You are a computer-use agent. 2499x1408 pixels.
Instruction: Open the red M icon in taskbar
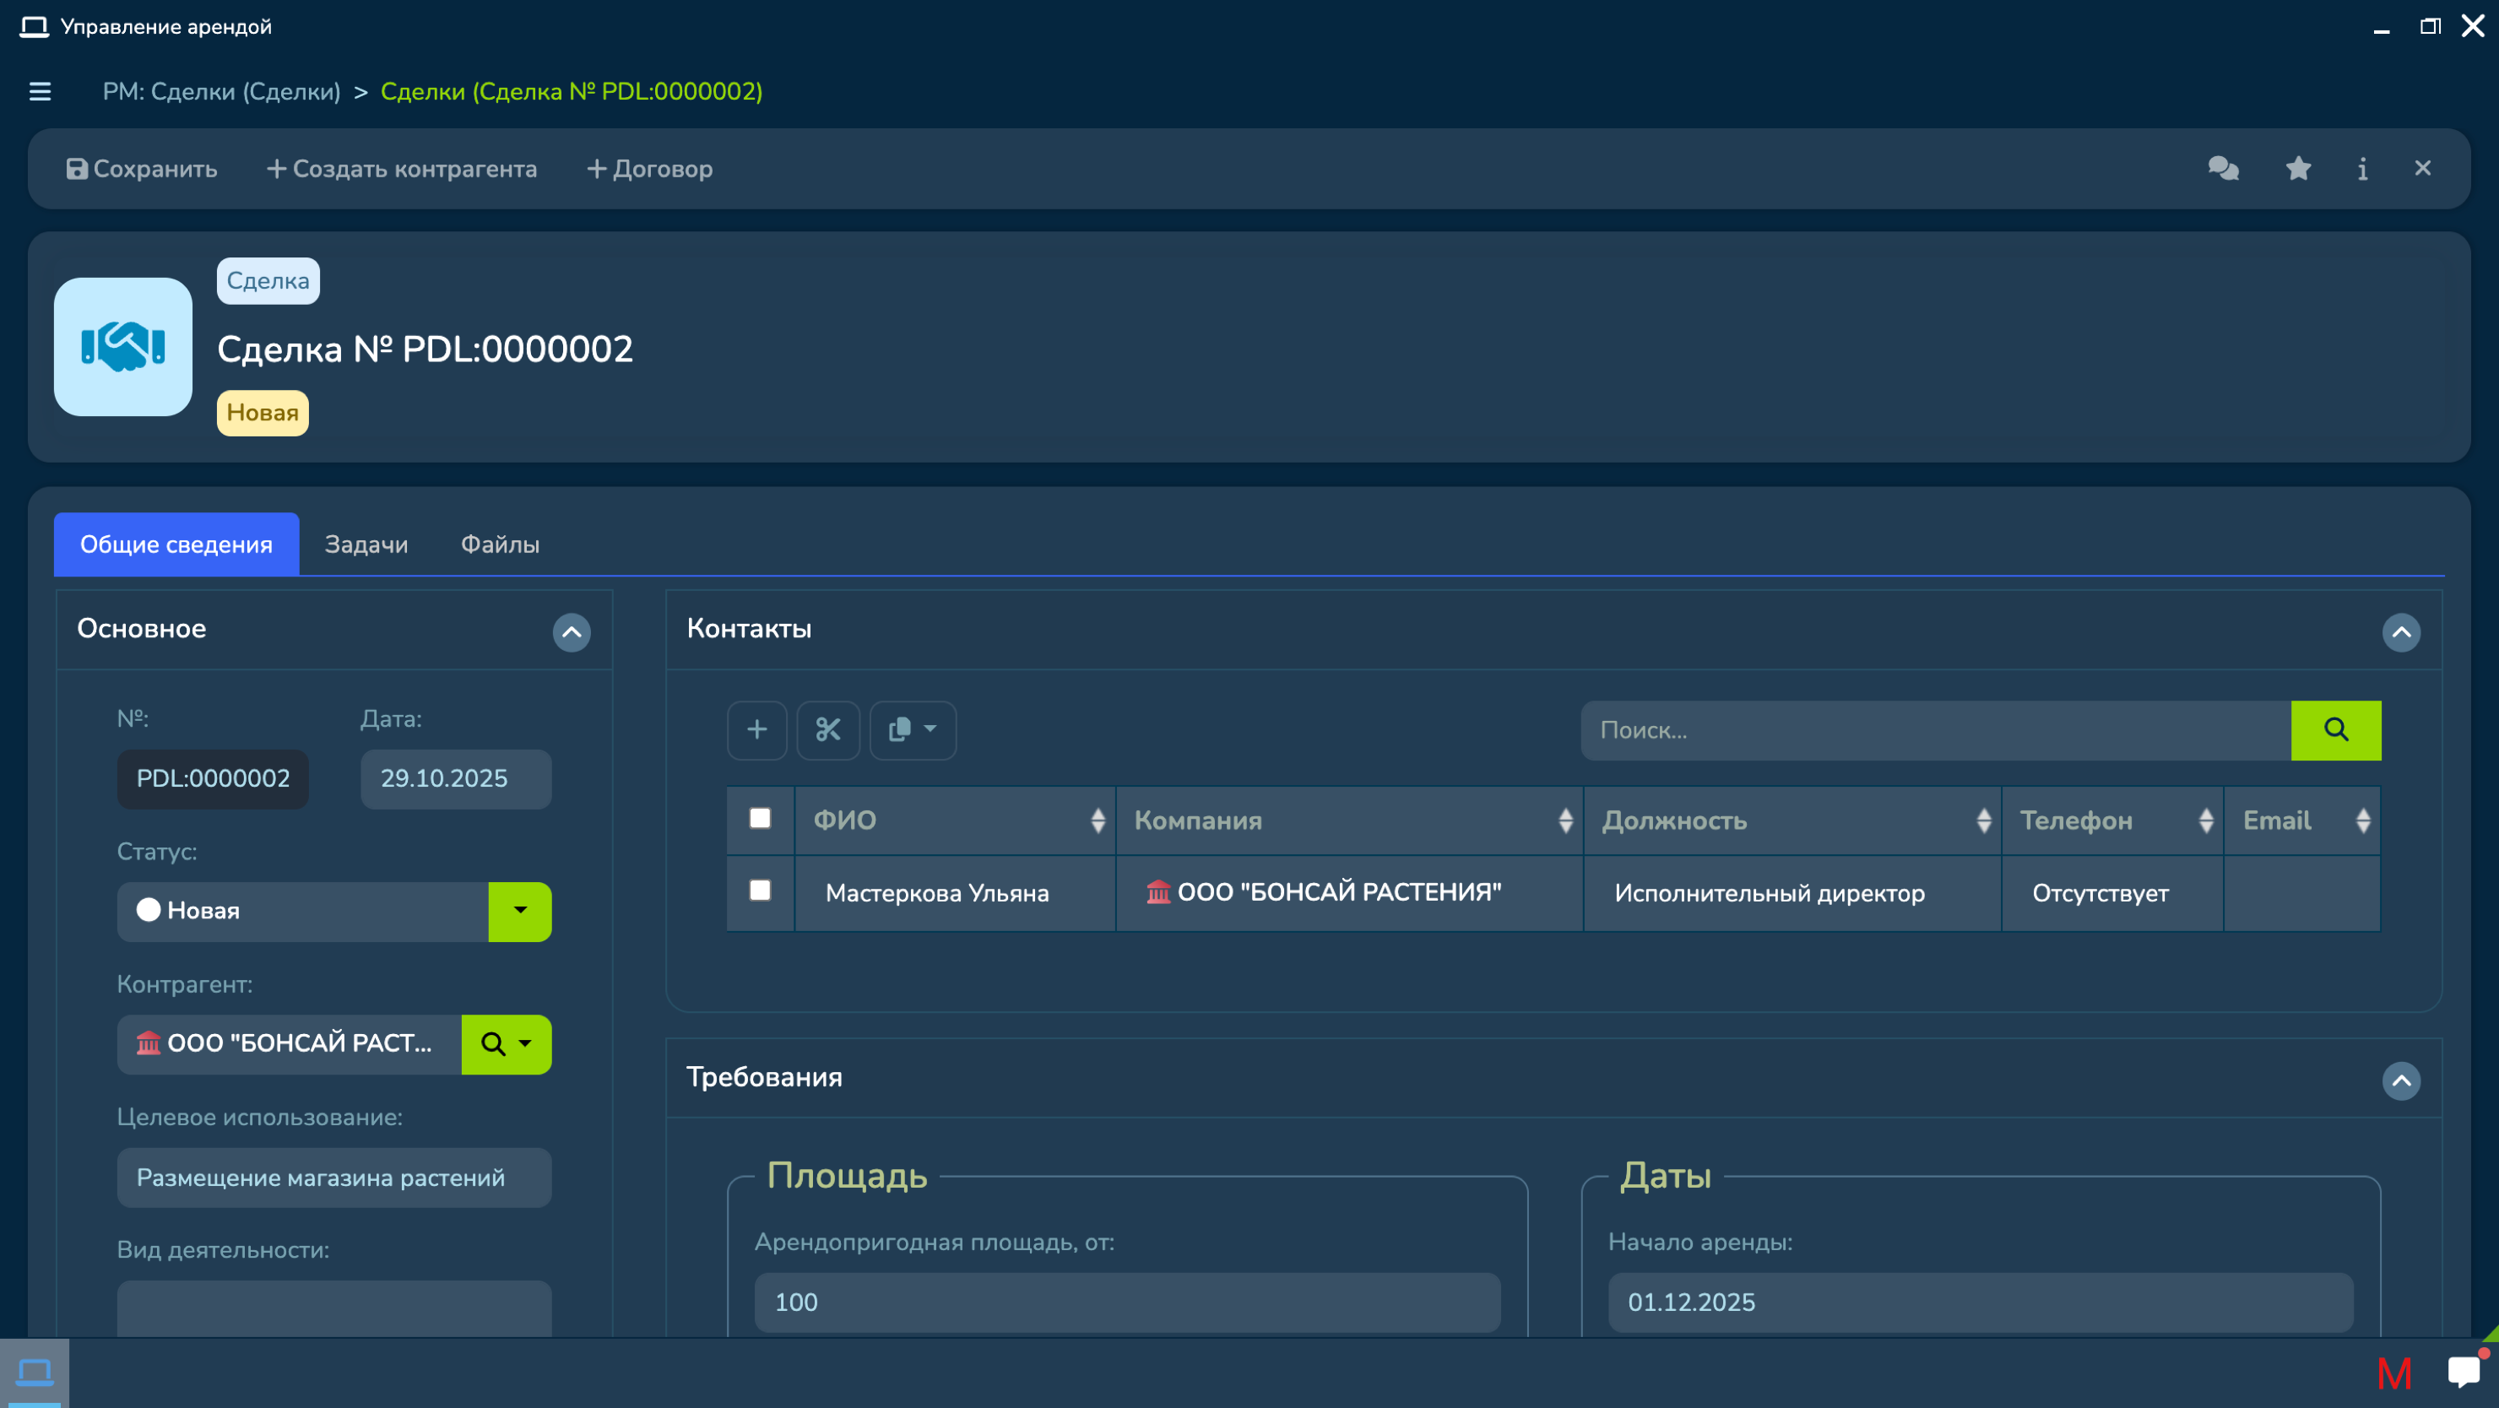click(x=2393, y=1373)
